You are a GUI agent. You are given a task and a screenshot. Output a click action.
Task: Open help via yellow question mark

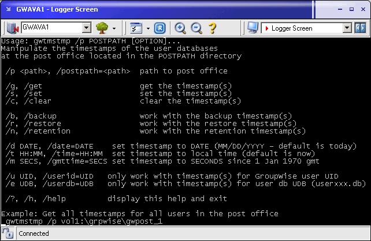(213, 28)
